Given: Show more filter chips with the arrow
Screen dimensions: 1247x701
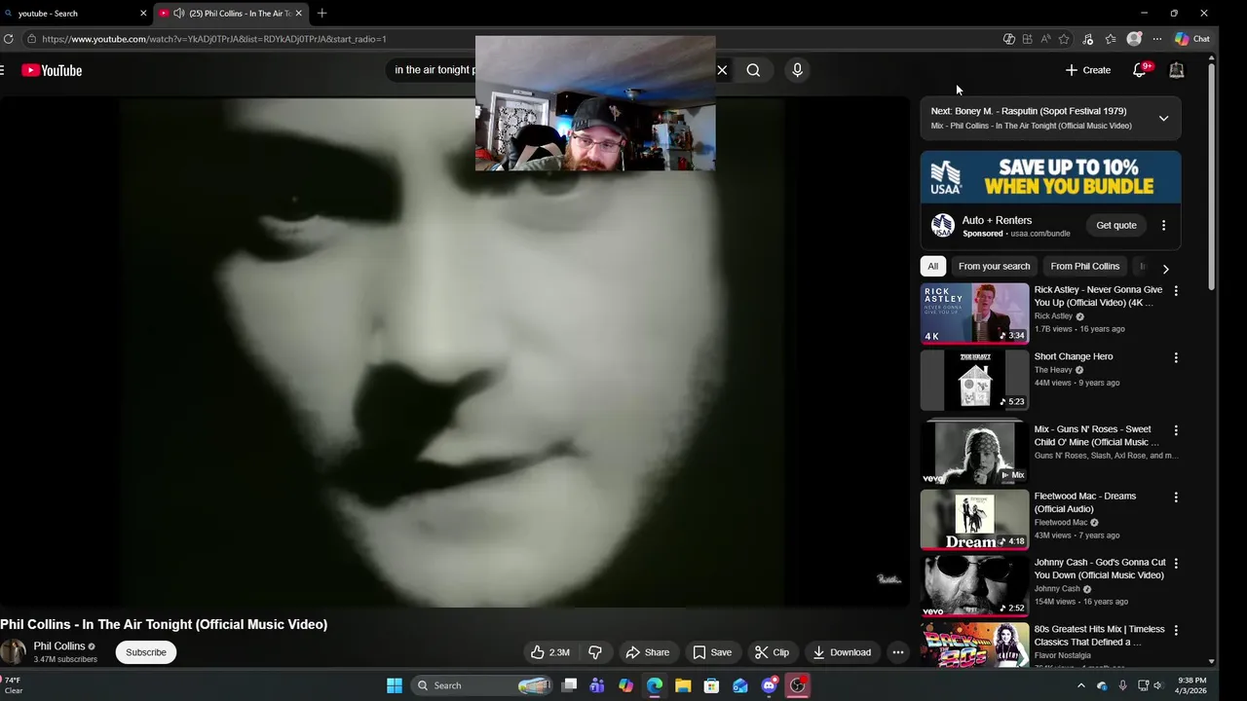Looking at the screenshot, I should point(1165,269).
